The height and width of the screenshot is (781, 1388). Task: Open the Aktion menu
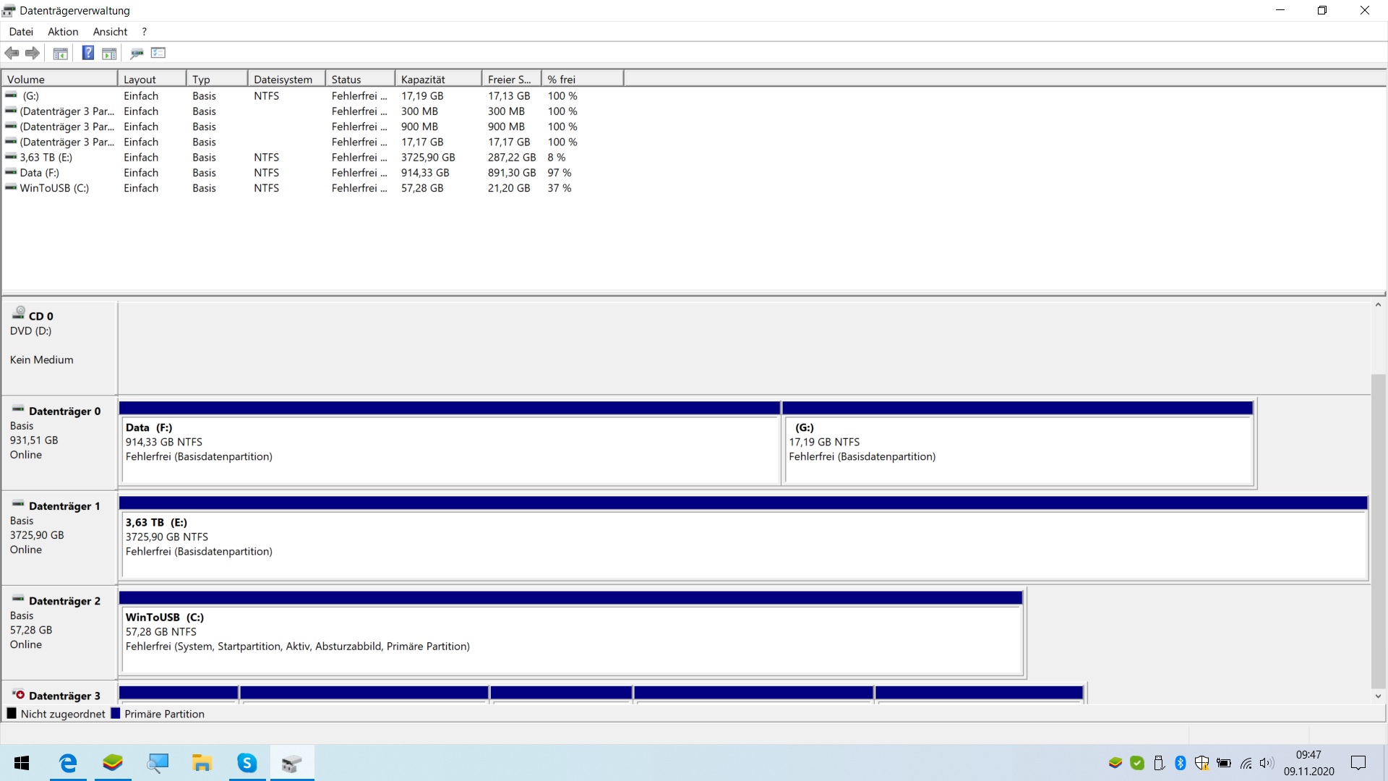63,32
